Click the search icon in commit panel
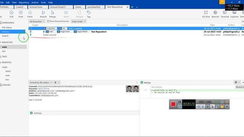Viewport: 244px width, 137px height. pos(136,83)
